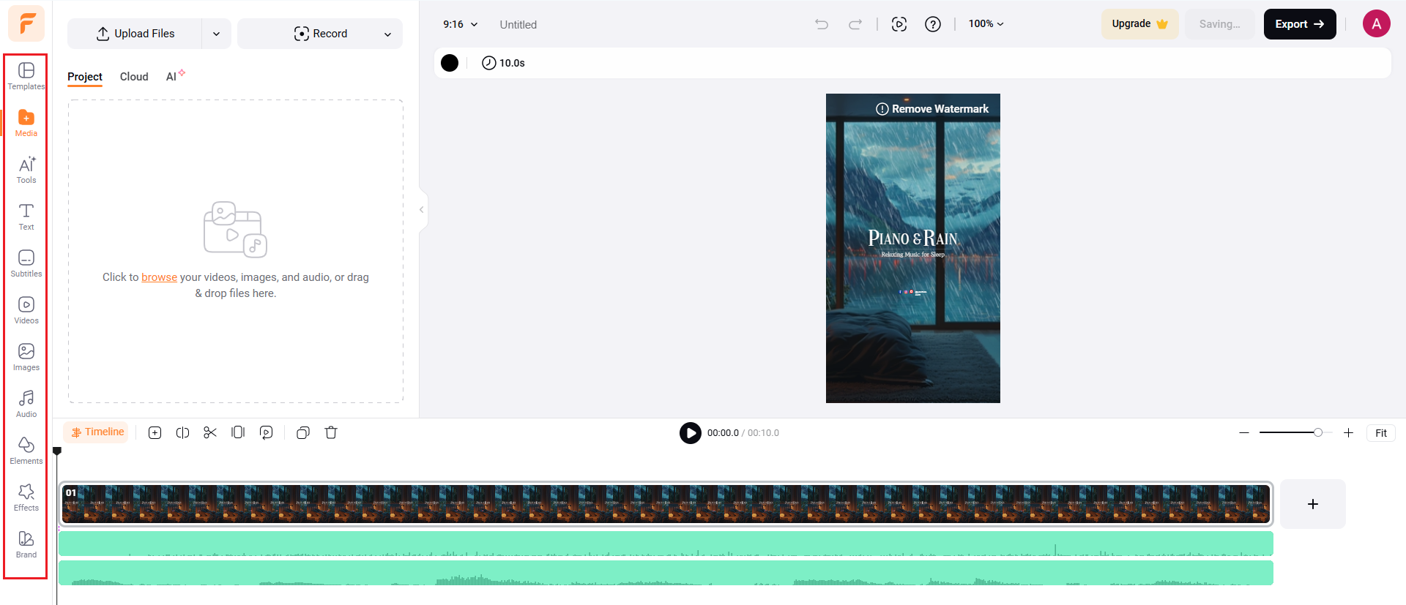The width and height of the screenshot is (1406, 605).
Task: Select scene 01 clip in timeline
Action: click(x=666, y=504)
